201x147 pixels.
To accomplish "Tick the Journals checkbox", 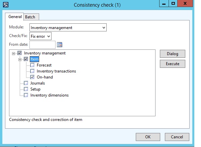I will click(x=26, y=83).
